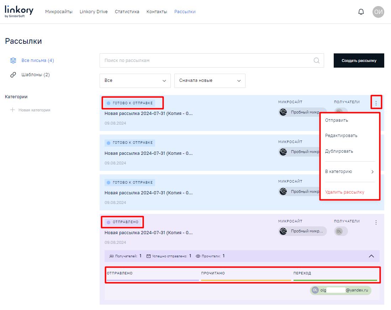Open three-dot menu of the sent mailing
Image resolution: width=391 pixels, height=310 pixels.
coord(376,222)
